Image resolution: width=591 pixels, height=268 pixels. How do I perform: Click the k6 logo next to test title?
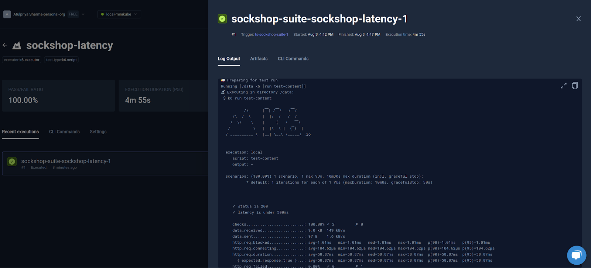point(17,46)
